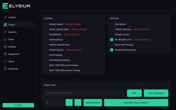
Task: Turn on the FastWorkerCrafting checkbox
Action: click(x=46, y=60)
